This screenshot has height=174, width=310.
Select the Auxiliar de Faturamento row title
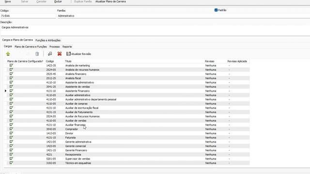79,112
